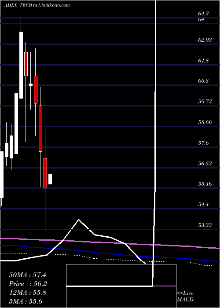Select the 60.8 price axis label

(203, 81)
